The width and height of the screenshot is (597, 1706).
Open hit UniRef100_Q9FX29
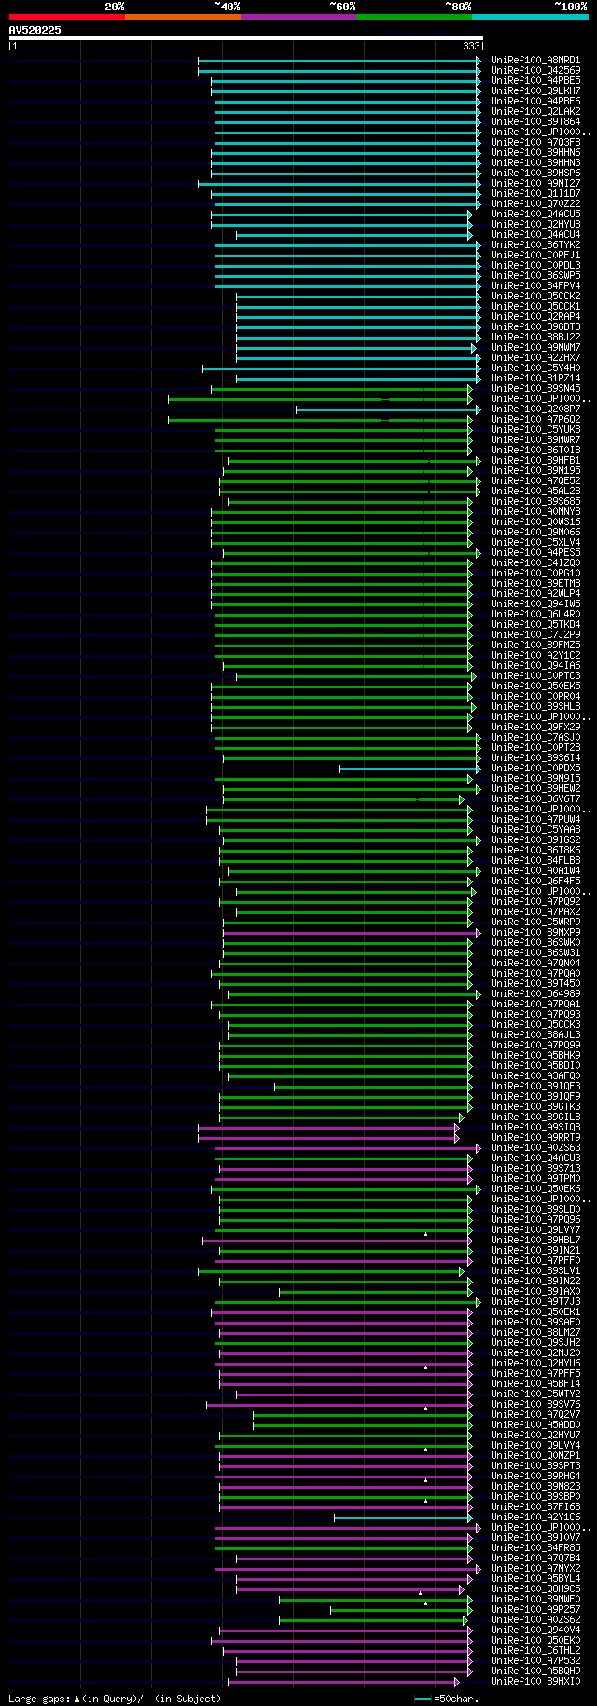[535, 728]
